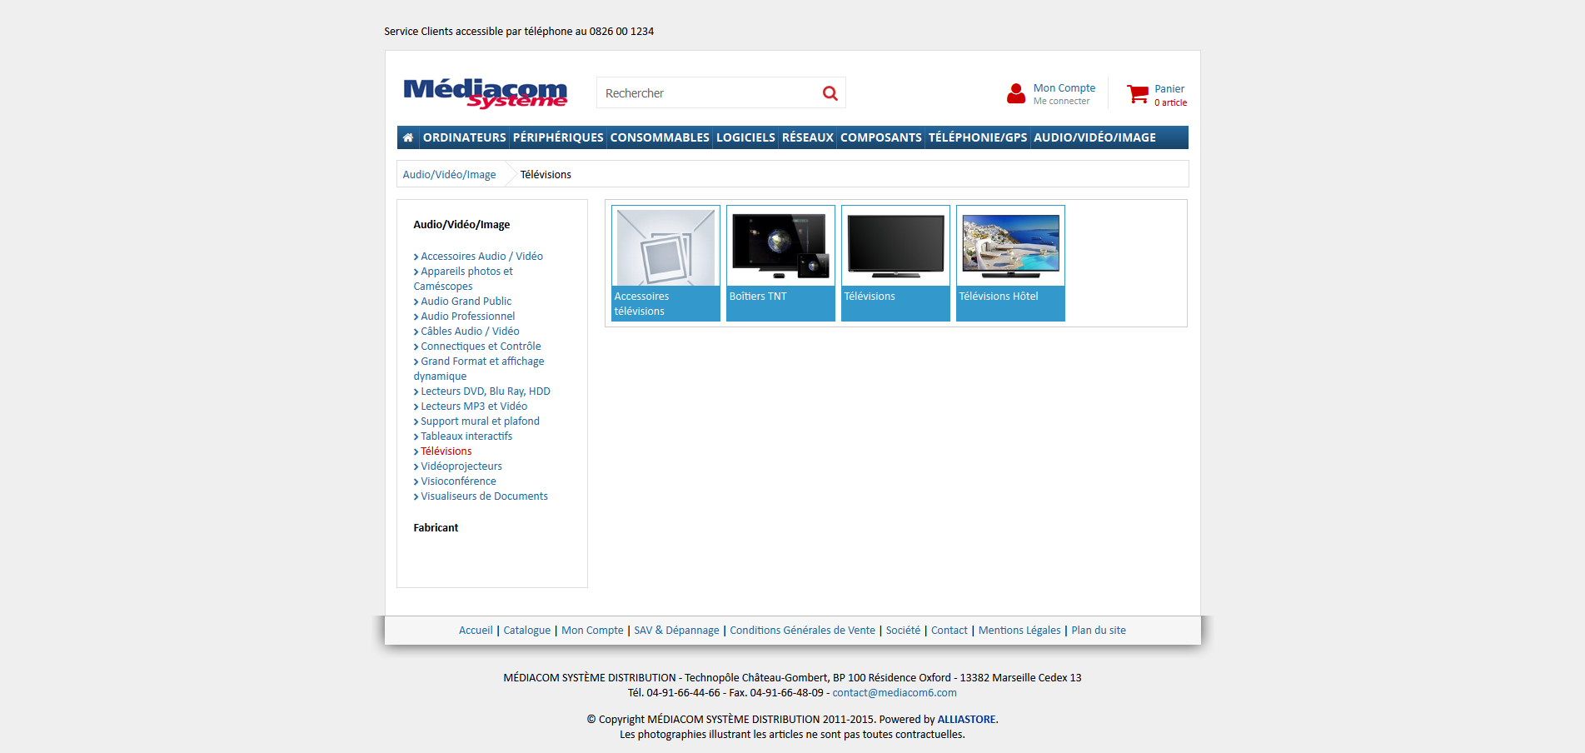Click the Mentions Légales footer link
The image size is (1585, 753).
pos(1019,630)
